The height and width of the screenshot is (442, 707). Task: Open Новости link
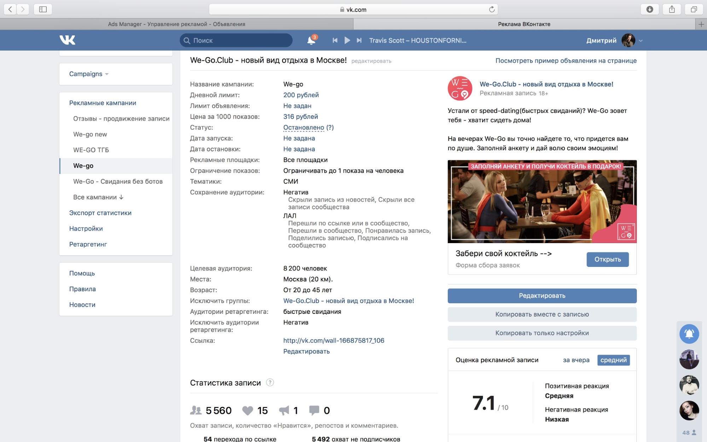pyautogui.click(x=82, y=305)
